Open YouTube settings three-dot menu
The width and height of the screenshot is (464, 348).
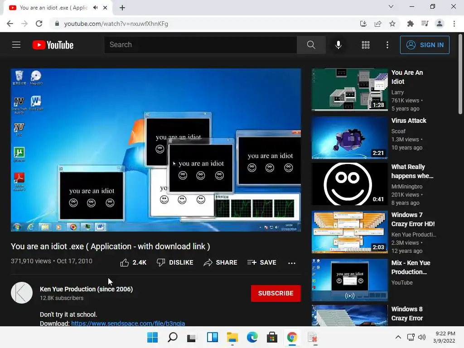point(387,45)
